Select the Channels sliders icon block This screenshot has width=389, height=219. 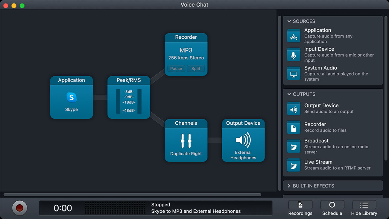(x=186, y=141)
